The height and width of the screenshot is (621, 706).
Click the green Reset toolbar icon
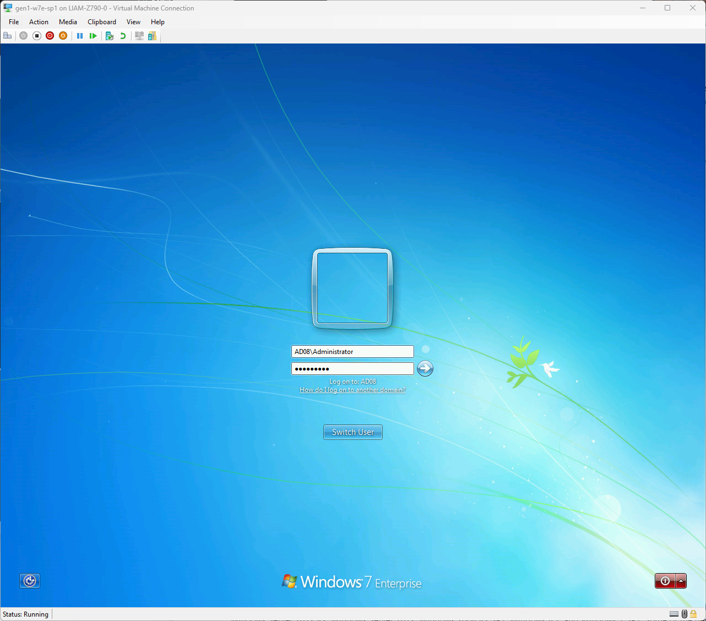click(93, 36)
